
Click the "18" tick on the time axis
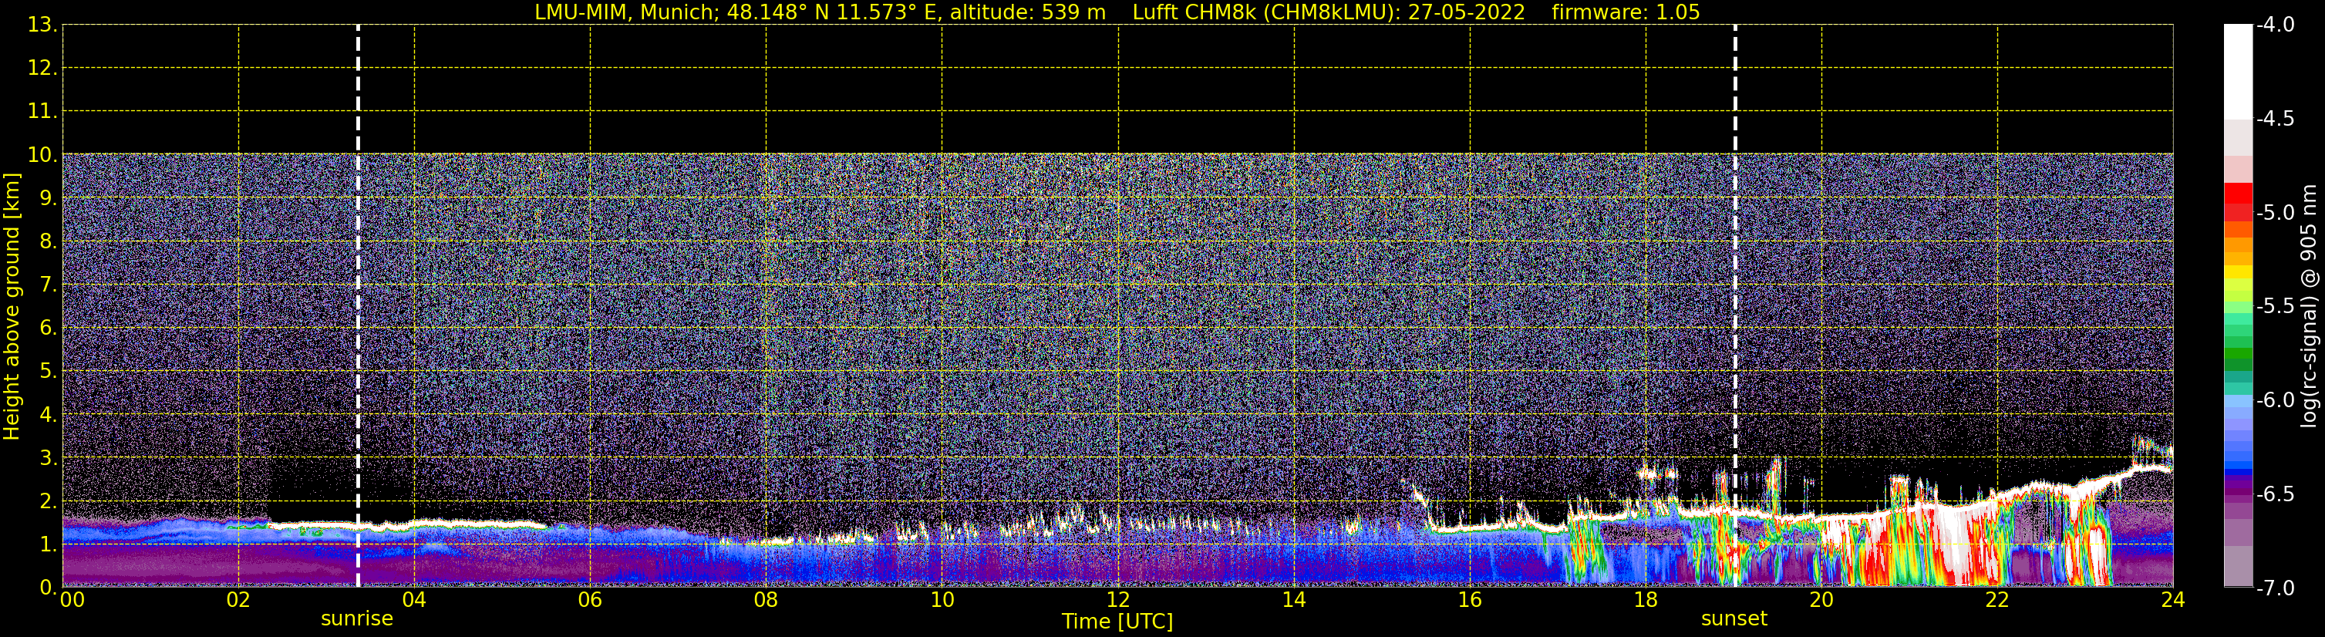(x=1646, y=600)
